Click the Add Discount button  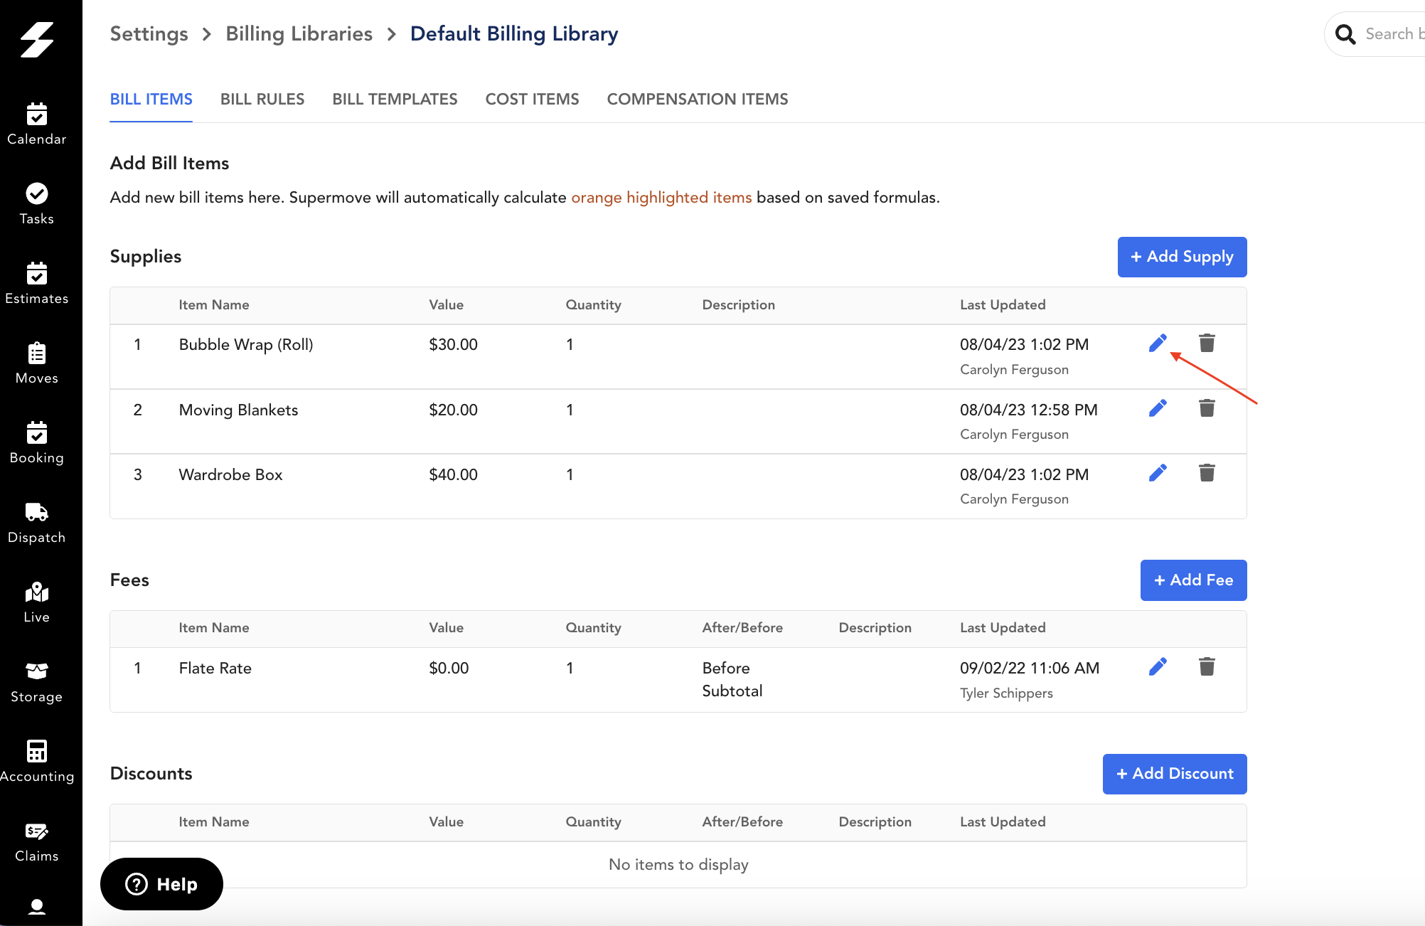(1175, 774)
